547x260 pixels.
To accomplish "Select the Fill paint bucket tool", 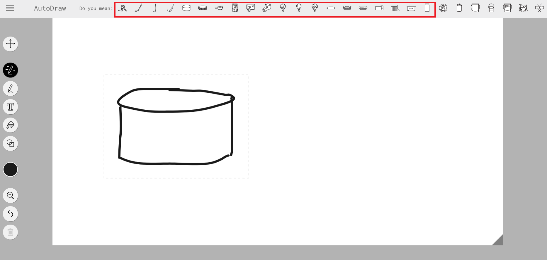I will coord(11,125).
